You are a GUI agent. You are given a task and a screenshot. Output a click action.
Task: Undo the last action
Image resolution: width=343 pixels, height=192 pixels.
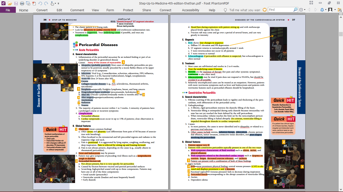(x=40, y=3)
